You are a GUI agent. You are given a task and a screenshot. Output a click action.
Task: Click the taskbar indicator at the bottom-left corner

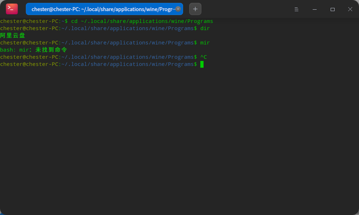pos(3,213)
